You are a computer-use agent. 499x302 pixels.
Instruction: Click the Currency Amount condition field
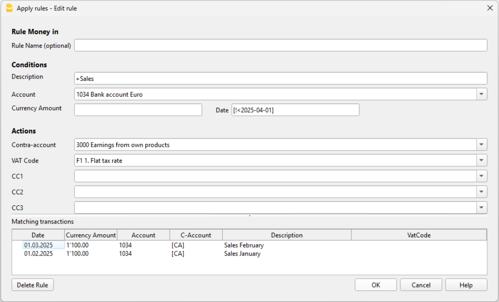[x=138, y=110]
